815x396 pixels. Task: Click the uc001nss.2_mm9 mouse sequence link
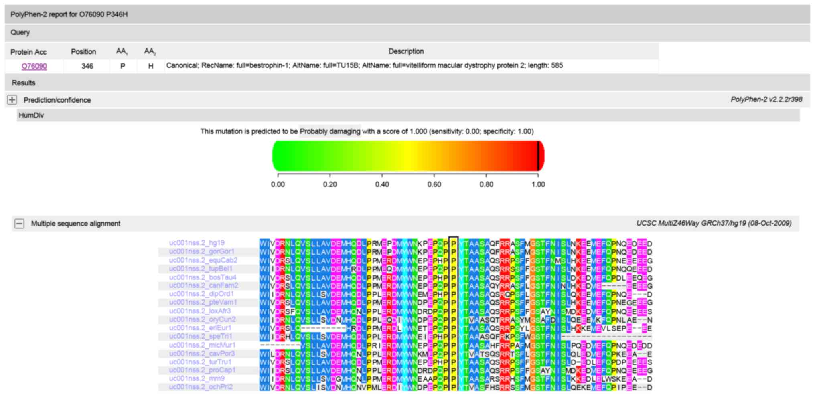[x=197, y=378]
